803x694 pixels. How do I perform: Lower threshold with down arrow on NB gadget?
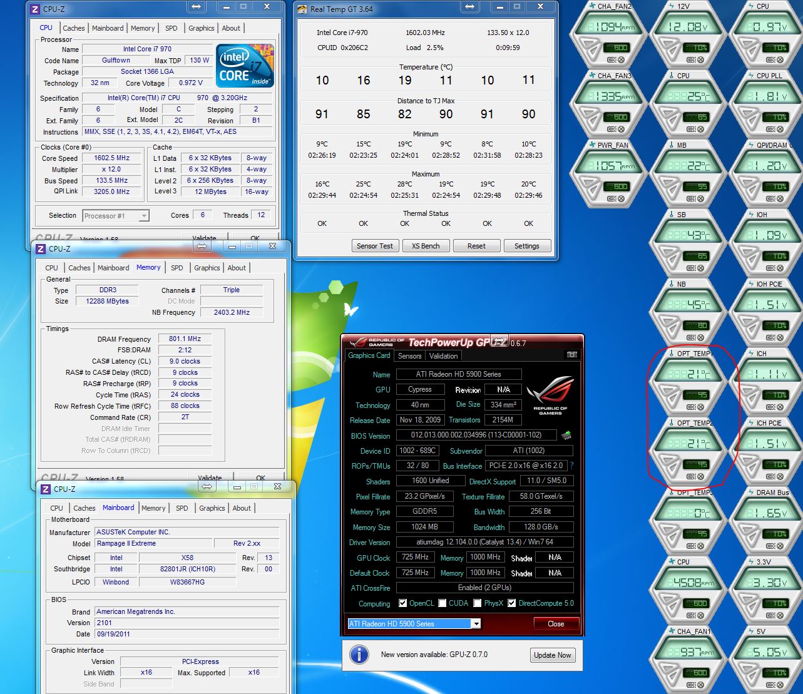673,329
